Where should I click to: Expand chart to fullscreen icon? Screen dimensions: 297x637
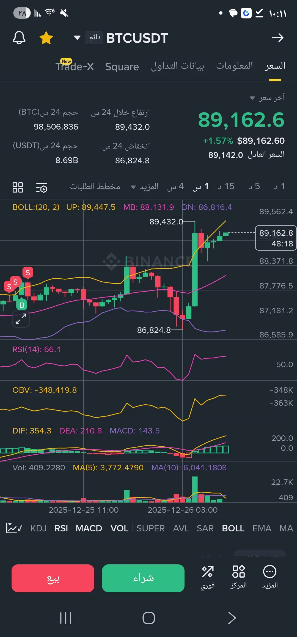[x=21, y=319]
